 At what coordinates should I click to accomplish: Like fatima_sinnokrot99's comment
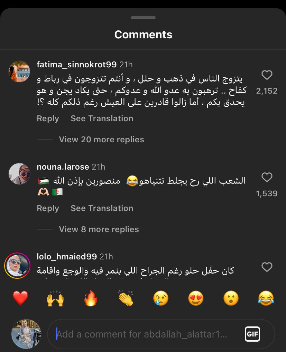[267, 75]
